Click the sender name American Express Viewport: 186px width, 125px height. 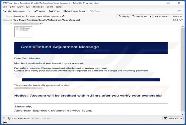pyautogui.click(x=24, y=16)
